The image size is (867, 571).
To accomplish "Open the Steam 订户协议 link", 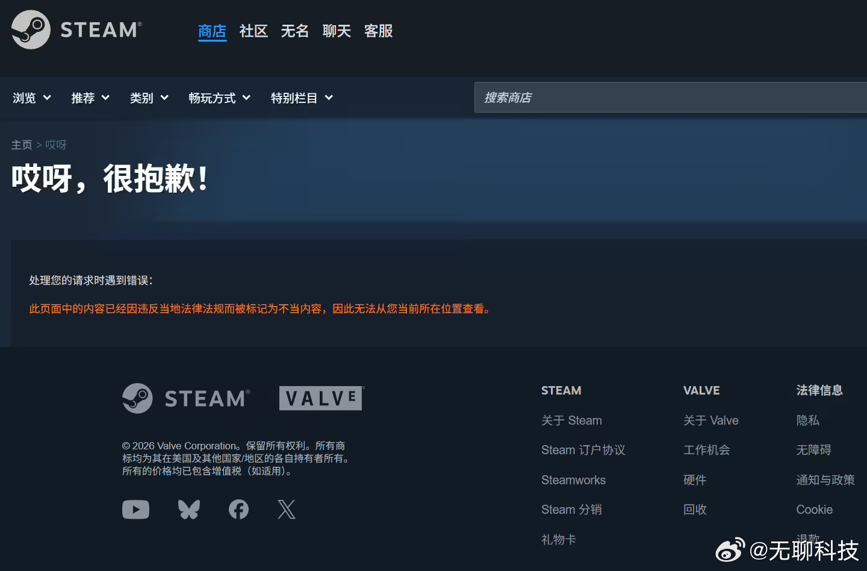I will (583, 450).
